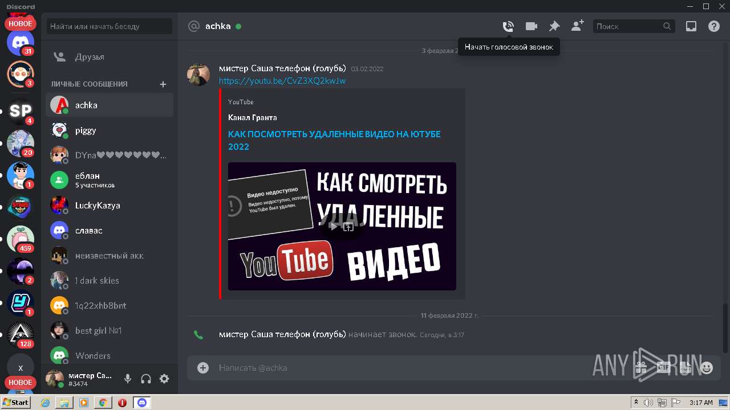Viewport: 730px width, 410px height.
Task: Open the emoji picker
Action: click(x=707, y=368)
